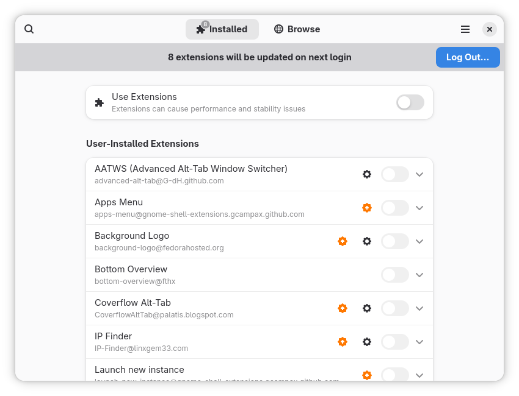519x396 pixels.
Task: Toggle the AATWS extension on
Action: 394,174
